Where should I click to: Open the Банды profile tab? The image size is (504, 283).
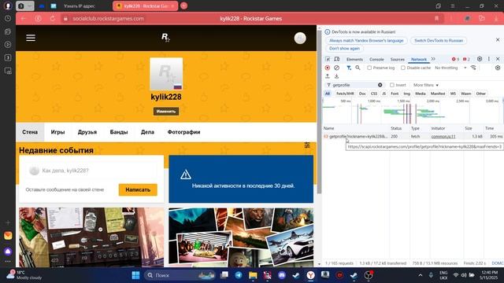pyautogui.click(x=119, y=132)
